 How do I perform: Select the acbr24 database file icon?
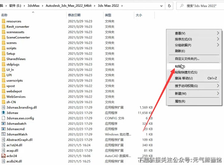point(3,156)
